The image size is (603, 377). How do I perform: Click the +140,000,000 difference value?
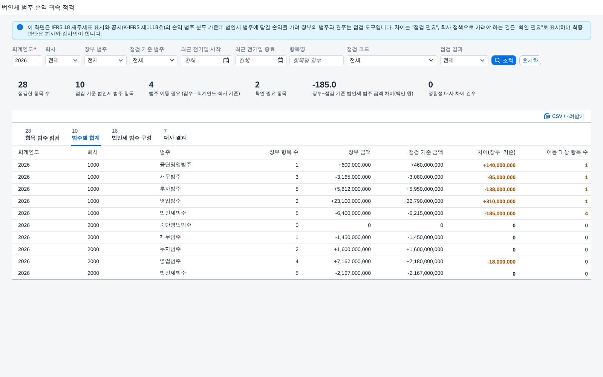pyautogui.click(x=499, y=165)
